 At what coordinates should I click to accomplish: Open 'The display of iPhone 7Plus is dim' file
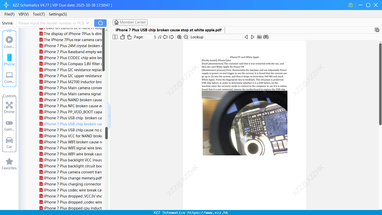click(x=70, y=34)
